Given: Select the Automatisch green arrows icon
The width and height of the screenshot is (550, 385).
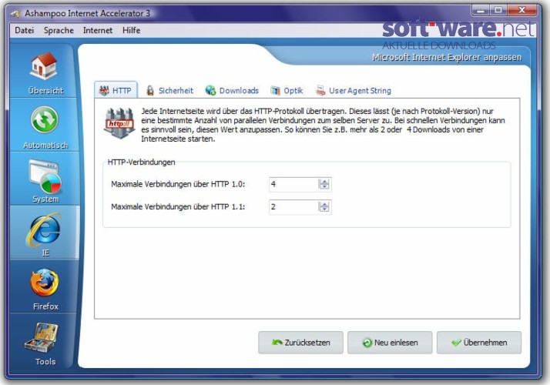Looking at the screenshot, I should tap(44, 120).
